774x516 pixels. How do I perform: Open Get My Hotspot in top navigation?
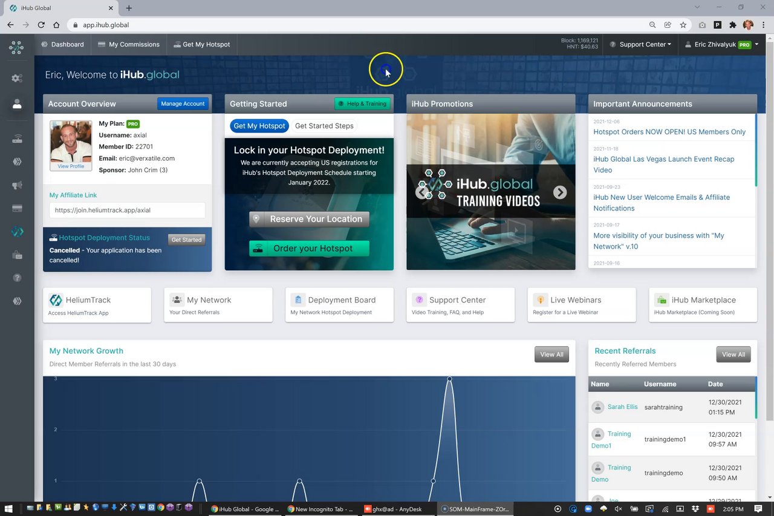click(x=201, y=44)
